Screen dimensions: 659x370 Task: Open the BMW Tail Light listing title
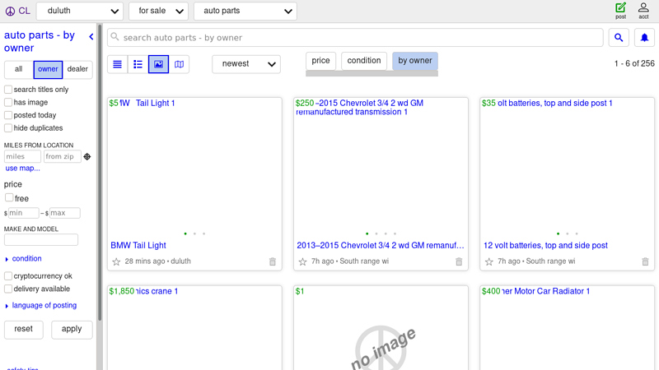coord(138,245)
